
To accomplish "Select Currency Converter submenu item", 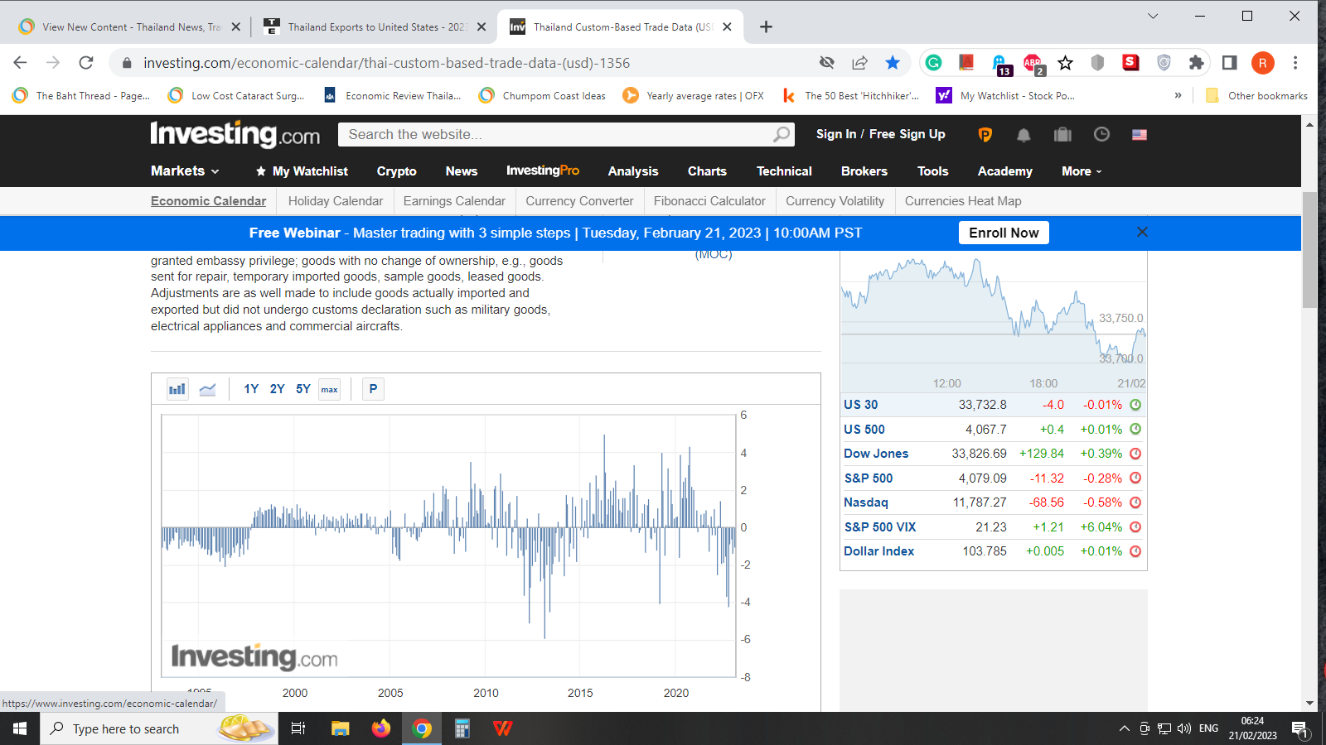I will click(579, 201).
